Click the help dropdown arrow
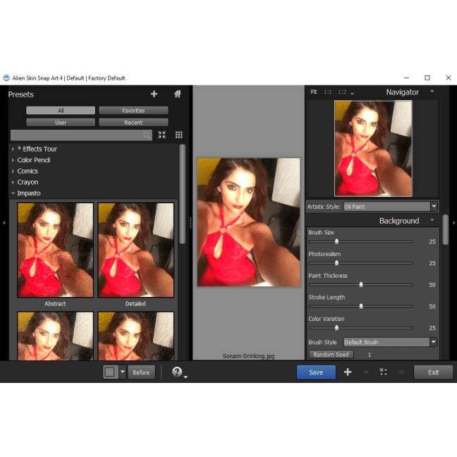 point(185,377)
